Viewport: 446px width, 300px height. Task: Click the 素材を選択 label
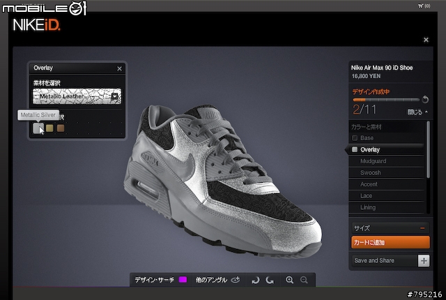point(47,83)
